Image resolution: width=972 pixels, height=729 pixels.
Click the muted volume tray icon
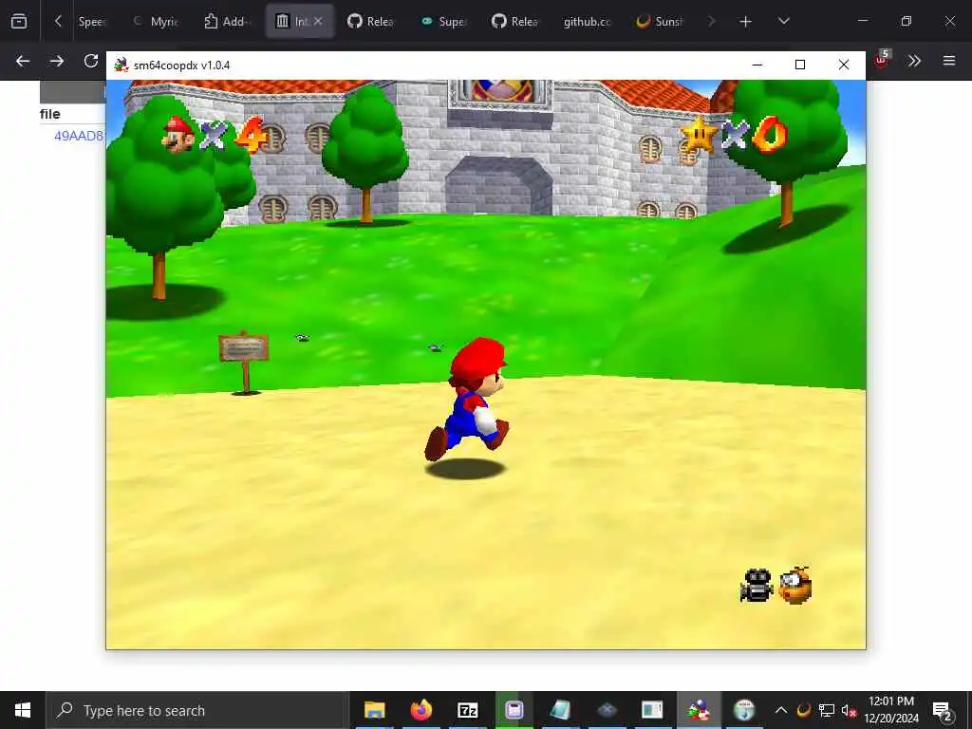(849, 710)
